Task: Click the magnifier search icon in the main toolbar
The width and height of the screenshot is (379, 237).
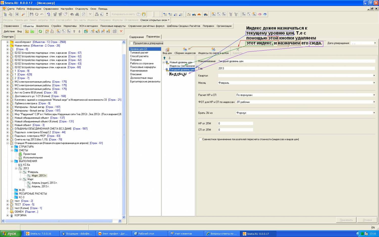Action: tap(23, 14)
